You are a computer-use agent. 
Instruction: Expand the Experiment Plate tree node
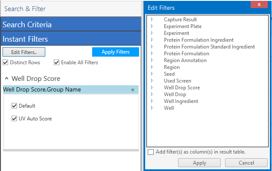(x=152, y=26)
